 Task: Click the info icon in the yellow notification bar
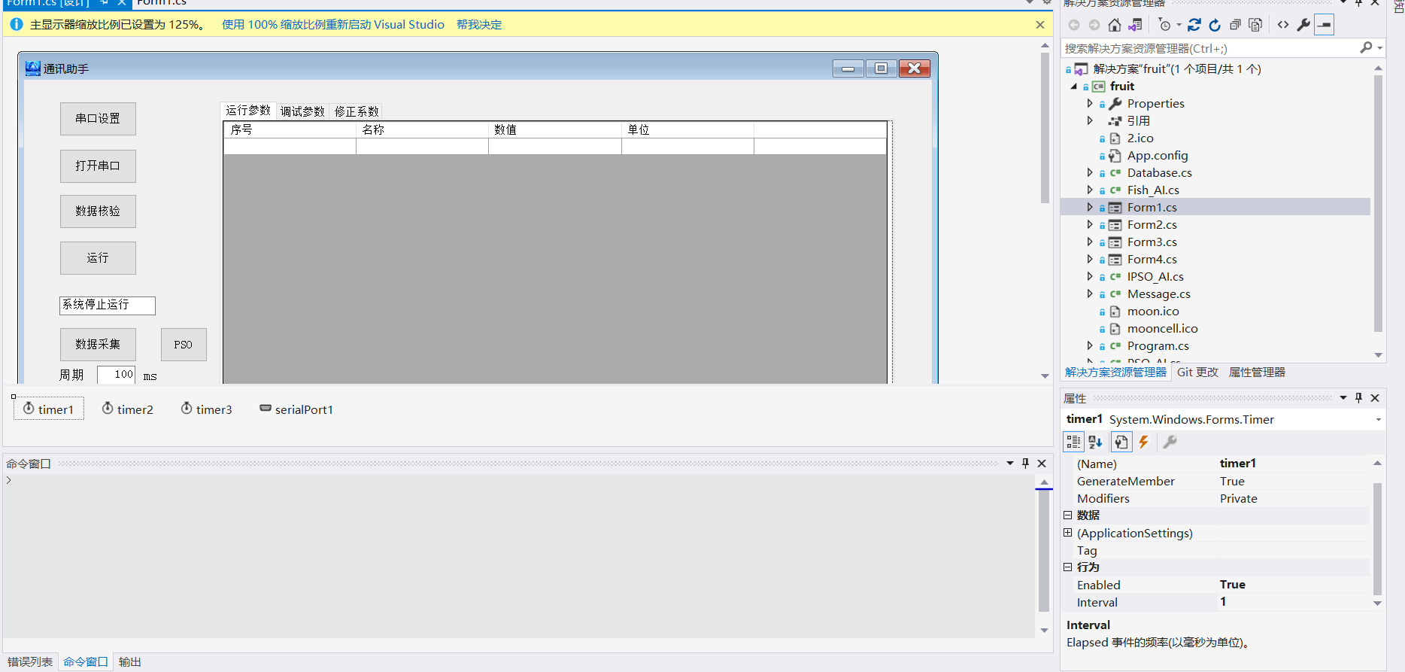tap(17, 24)
